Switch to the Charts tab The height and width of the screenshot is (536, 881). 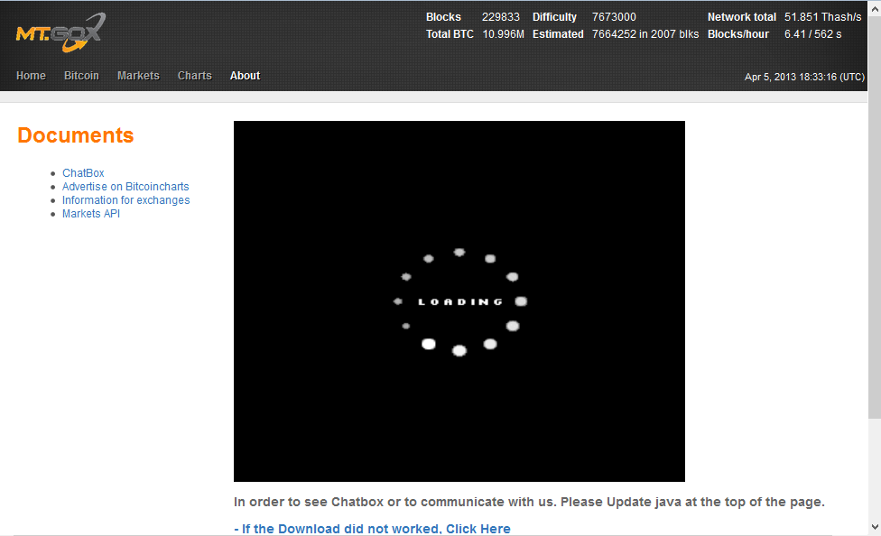coord(194,76)
